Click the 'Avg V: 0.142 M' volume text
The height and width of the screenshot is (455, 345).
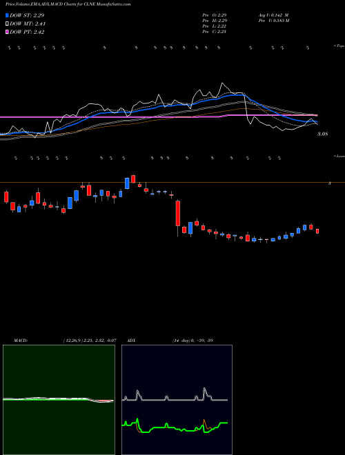[274, 14]
